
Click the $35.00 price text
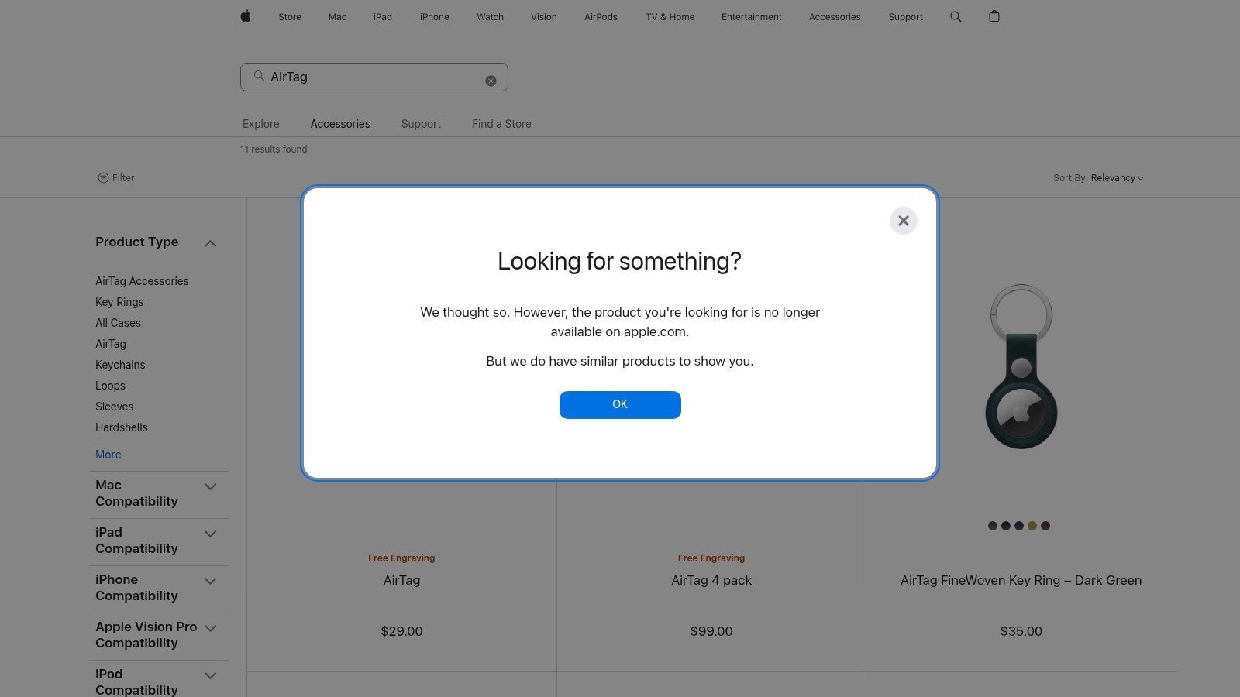[x=1021, y=631]
